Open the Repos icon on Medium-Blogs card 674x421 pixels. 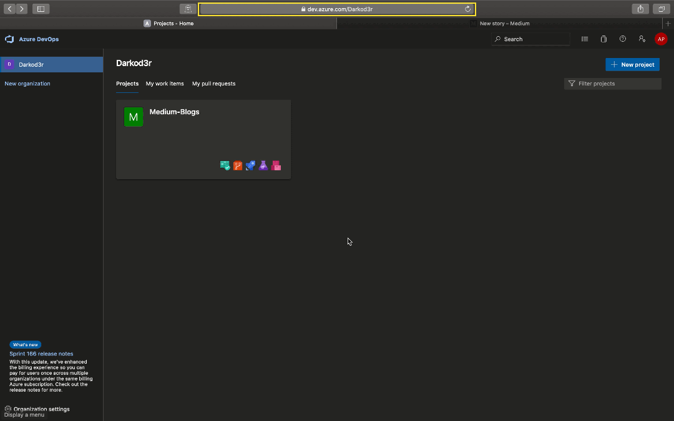[238, 166]
